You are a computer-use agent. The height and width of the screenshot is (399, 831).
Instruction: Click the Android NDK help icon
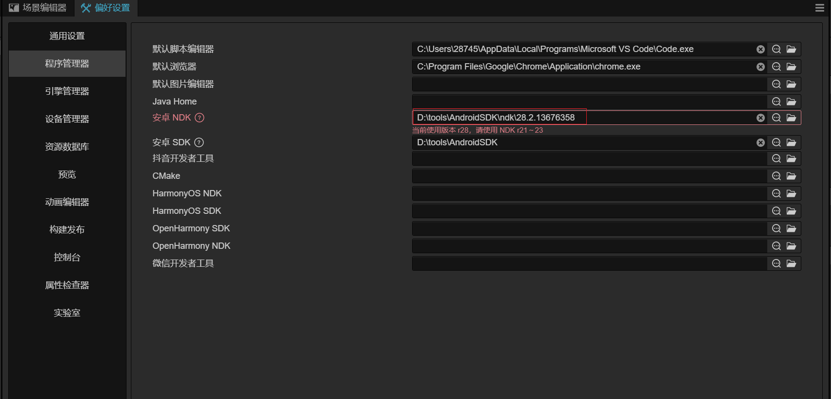coord(199,118)
